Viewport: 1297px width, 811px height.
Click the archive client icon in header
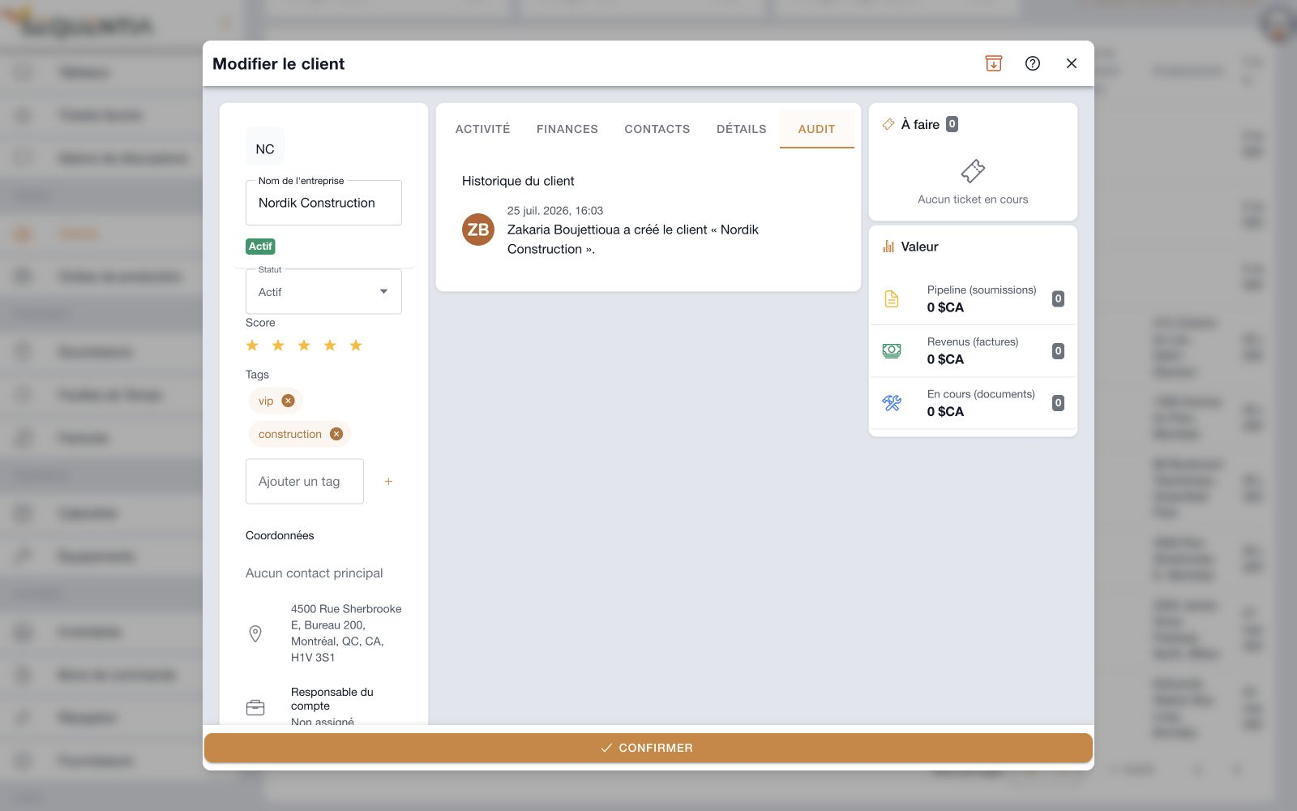993,63
